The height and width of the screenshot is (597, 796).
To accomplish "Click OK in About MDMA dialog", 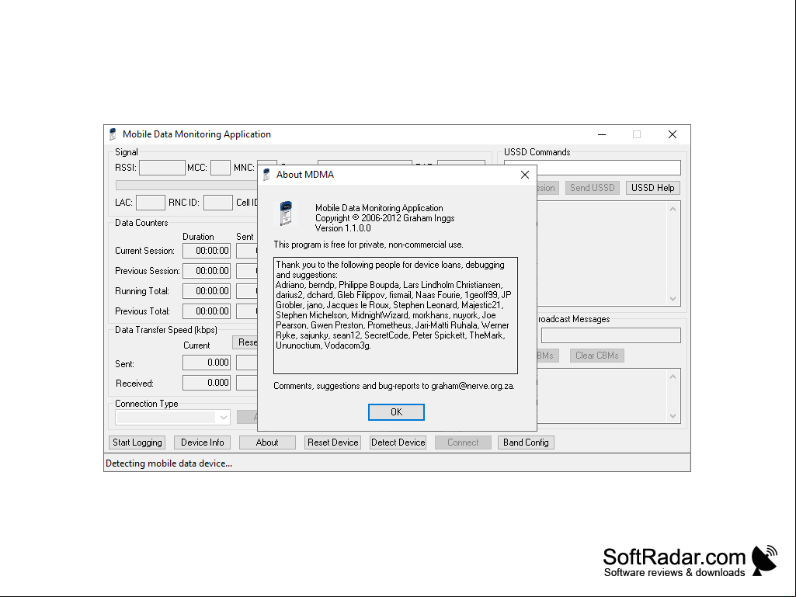I will 396,412.
